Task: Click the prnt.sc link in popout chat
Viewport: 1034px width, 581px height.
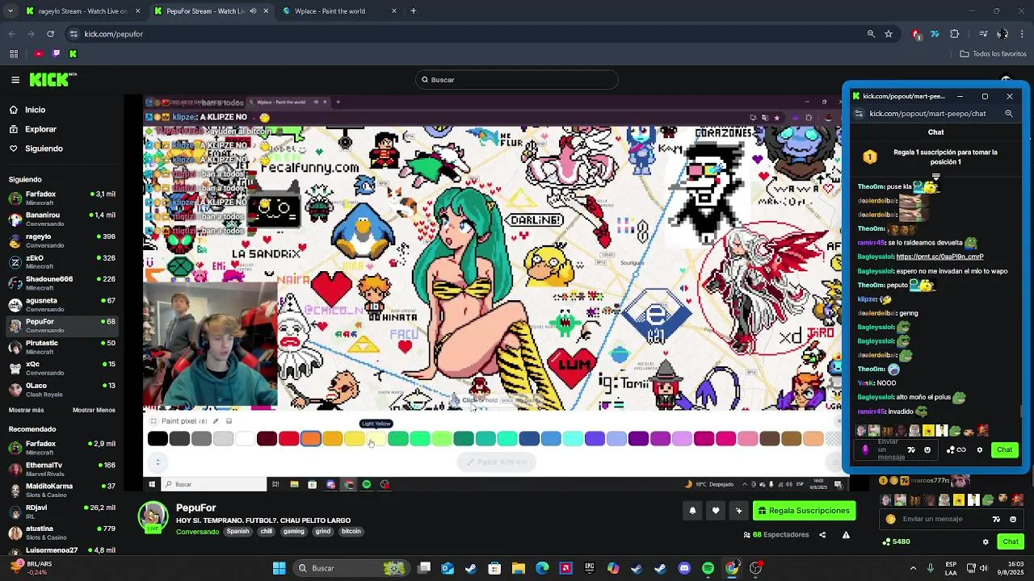Action: 939,257
